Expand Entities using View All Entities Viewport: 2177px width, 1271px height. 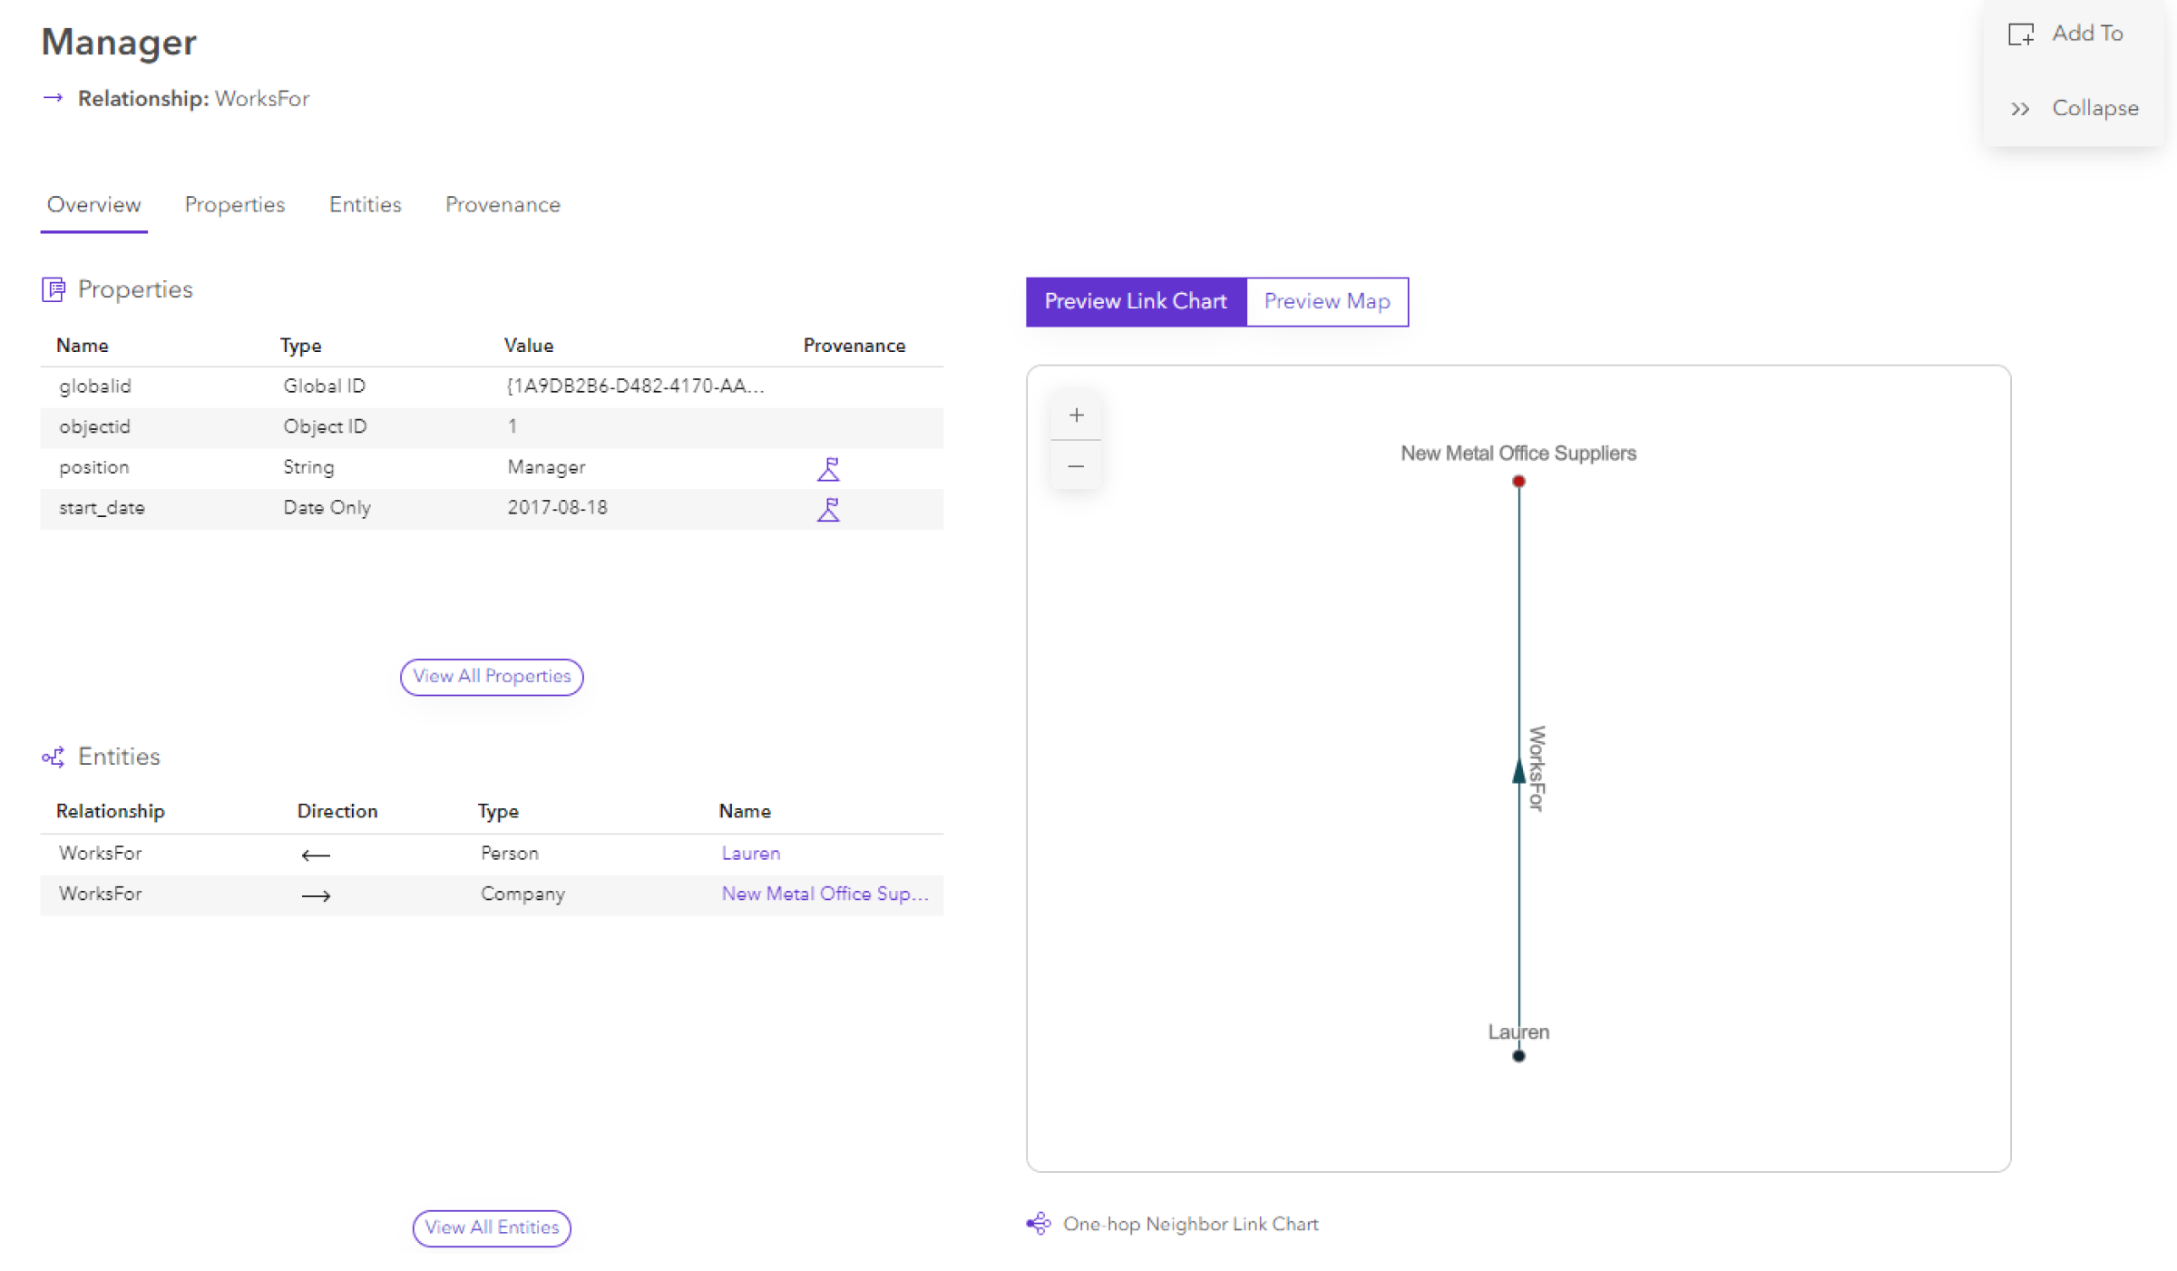pyautogui.click(x=490, y=1226)
